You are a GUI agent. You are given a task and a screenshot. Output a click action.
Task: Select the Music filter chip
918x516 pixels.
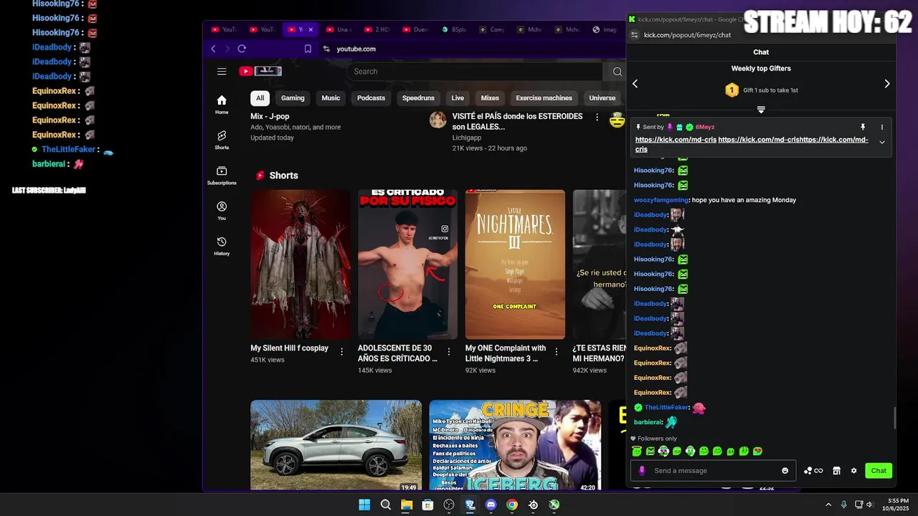331,98
